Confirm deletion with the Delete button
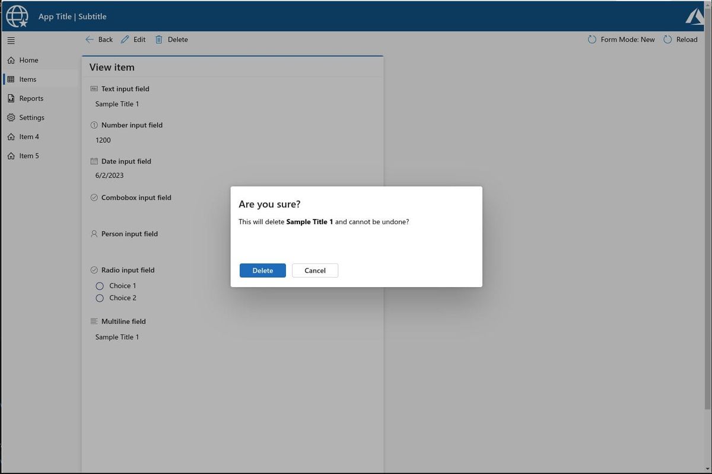The width and height of the screenshot is (712, 474). point(262,270)
